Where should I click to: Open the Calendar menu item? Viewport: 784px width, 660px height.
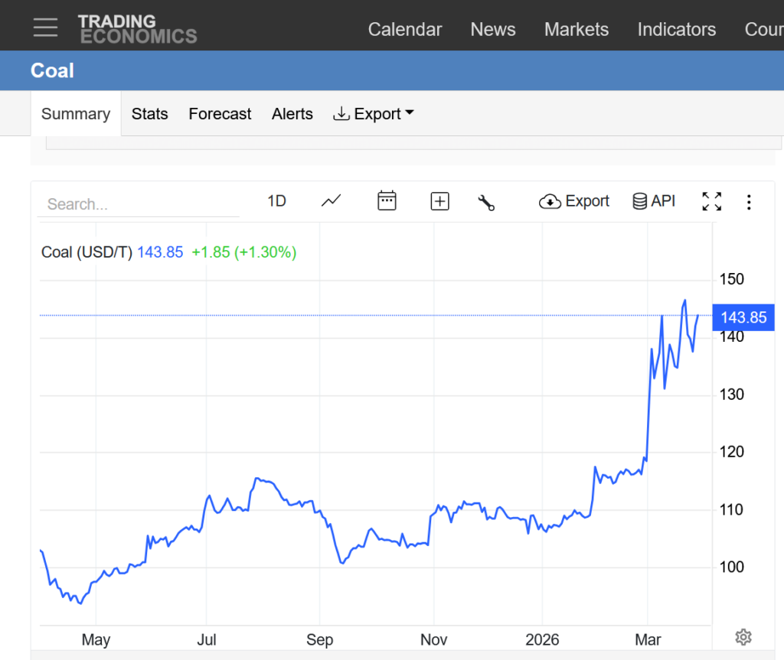tap(404, 29)
